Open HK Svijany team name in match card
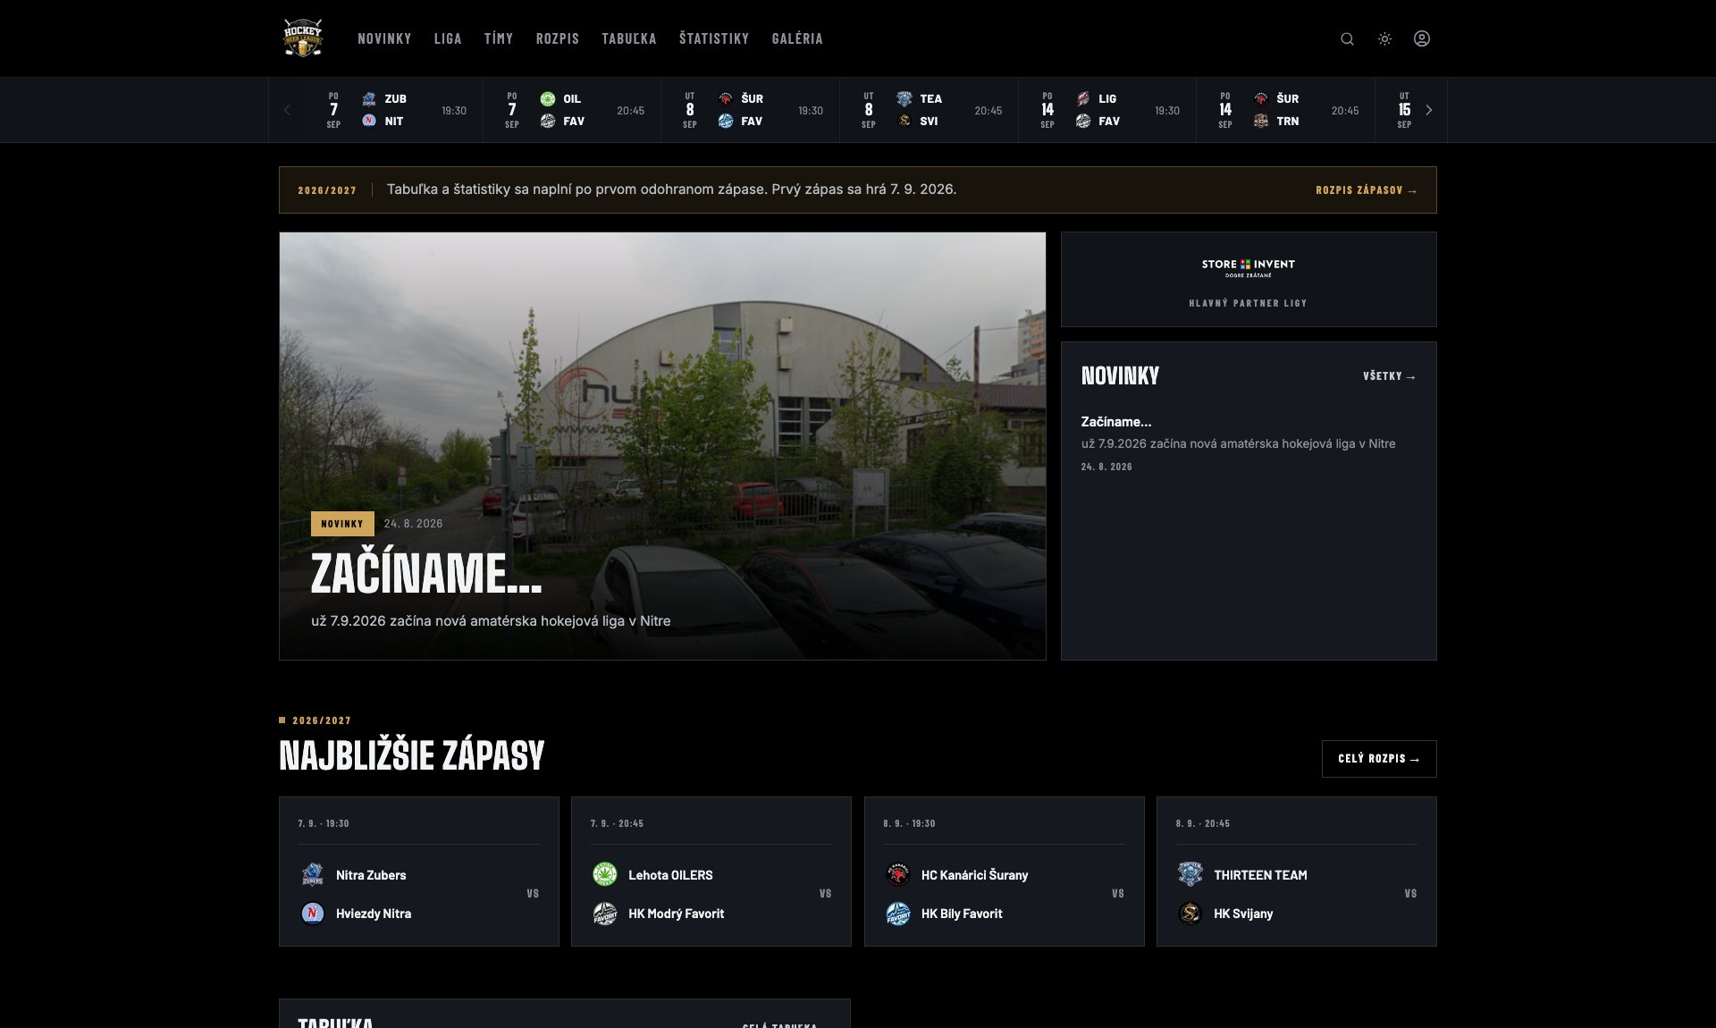Viewport: 1716px width, 1028px height. click(x=1243, y=914)
